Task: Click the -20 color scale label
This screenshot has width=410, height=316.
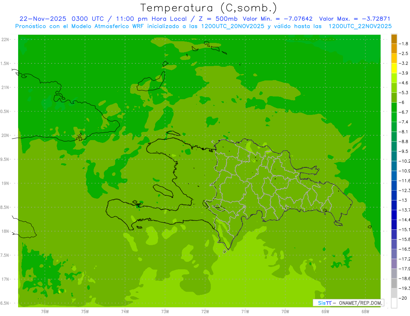Action: [x=403, y=298]
